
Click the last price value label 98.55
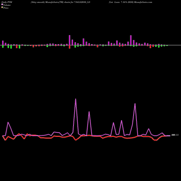click(x=175, y=135)
